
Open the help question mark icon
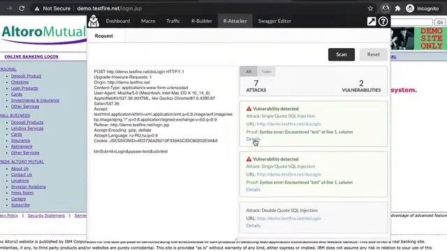[383, 22]
